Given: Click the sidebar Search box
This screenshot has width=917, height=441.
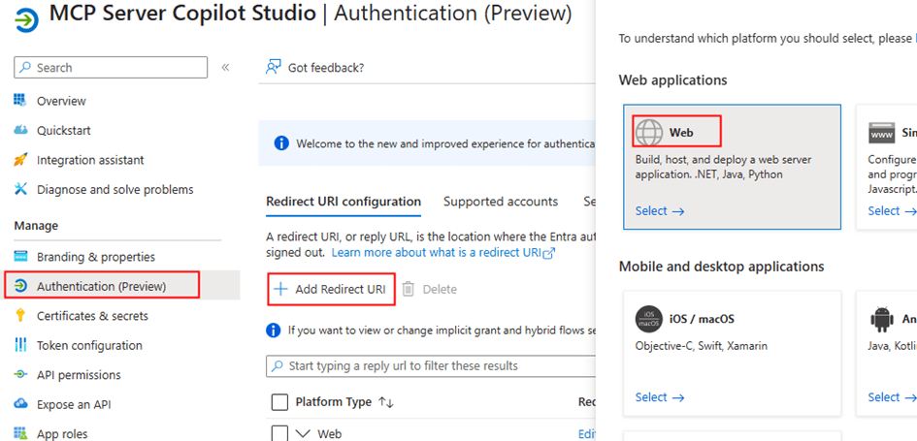Looking at the screenshot, I should 111,68.
